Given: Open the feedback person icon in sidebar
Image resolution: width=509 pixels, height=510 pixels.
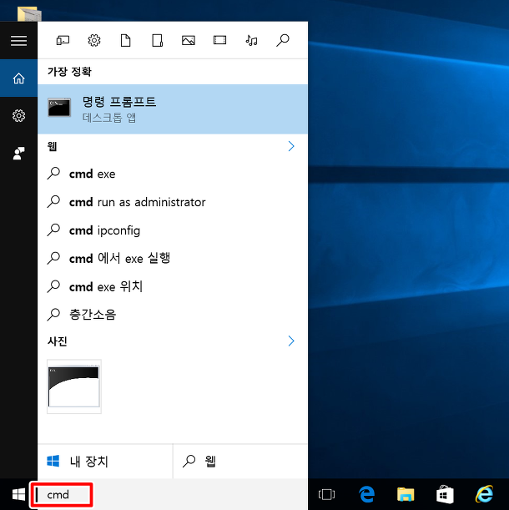Looking at the screenshot, I should click(18, 154).
